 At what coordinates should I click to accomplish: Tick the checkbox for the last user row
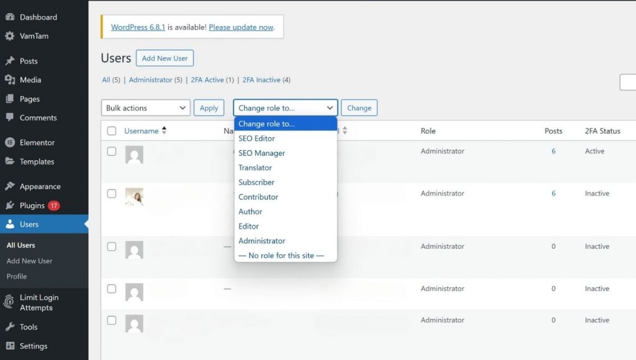112,320
